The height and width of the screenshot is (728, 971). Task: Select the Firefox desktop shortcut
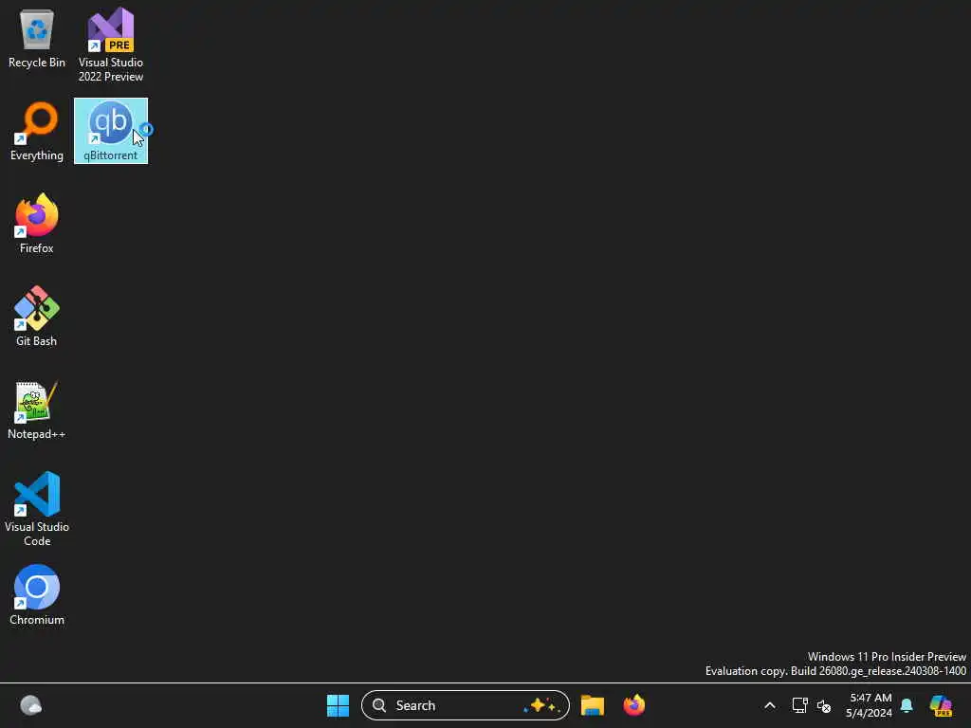(37, 224)
